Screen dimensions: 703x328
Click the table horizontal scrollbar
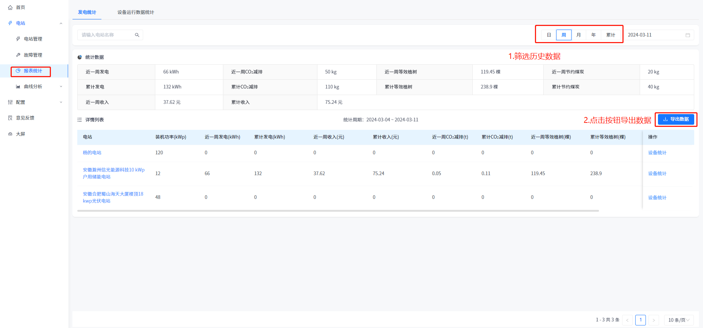(x=338, y=211)
